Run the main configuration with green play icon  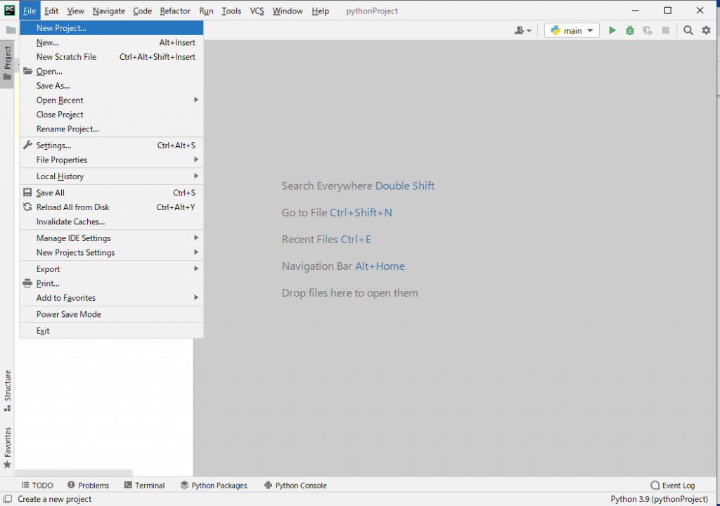612,30
